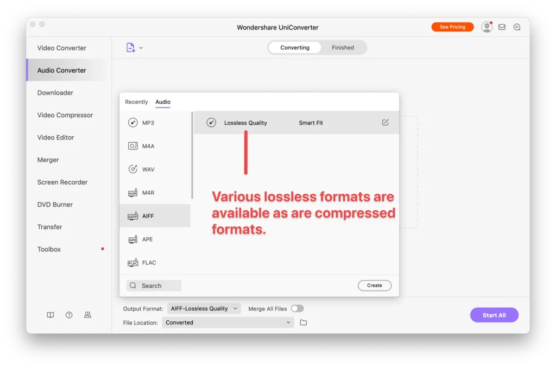
Task: Open Merger in sidebar
Action: (x=48, y=160)
